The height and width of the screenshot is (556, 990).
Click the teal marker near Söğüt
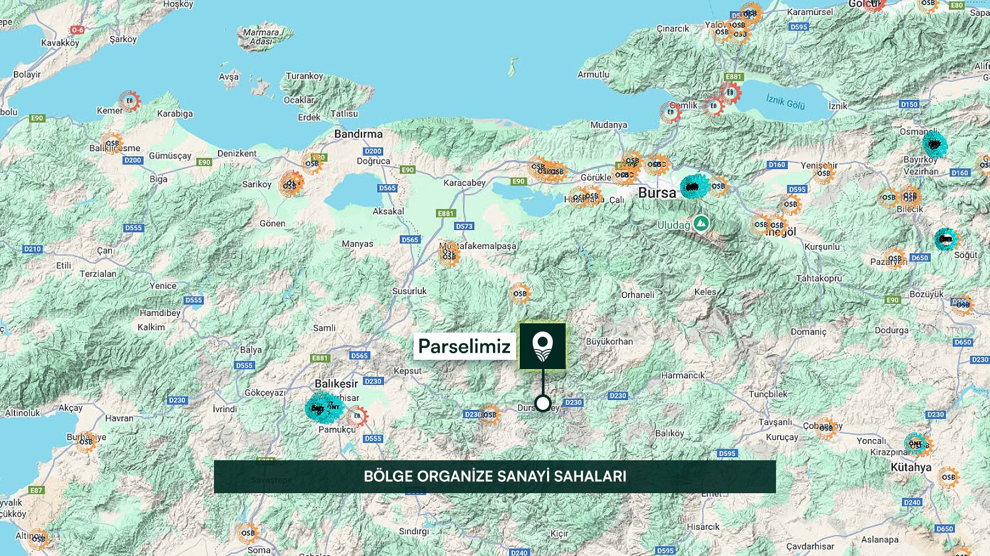coord(946,239)
